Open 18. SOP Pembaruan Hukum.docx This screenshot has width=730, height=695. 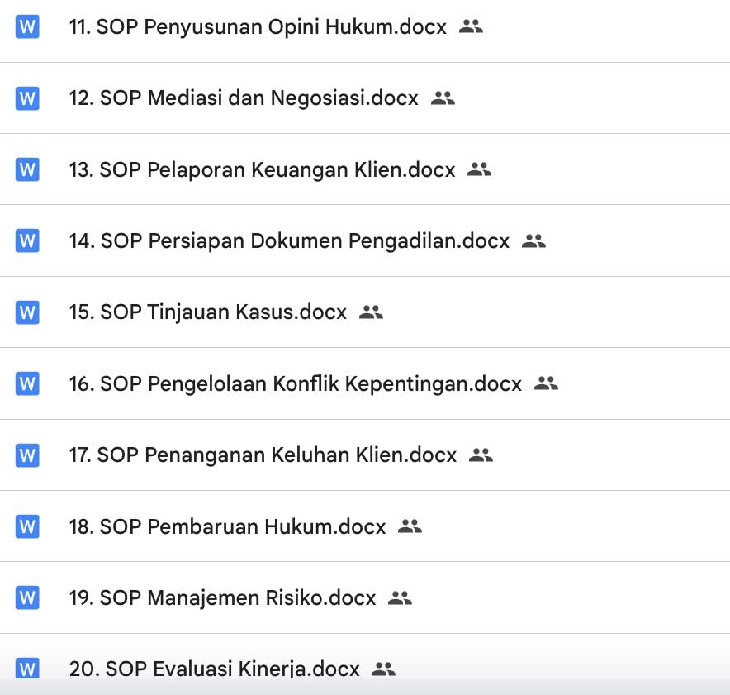(228, 527)
